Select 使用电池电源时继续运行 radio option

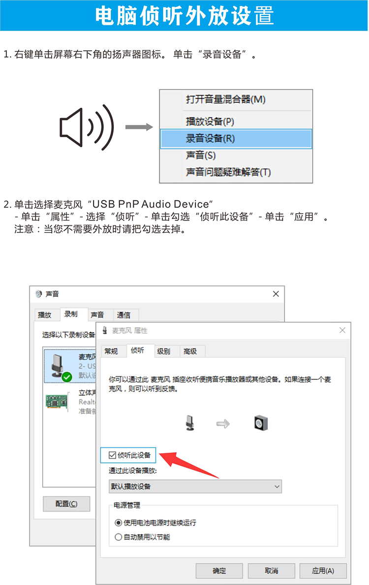pos(118,523)
